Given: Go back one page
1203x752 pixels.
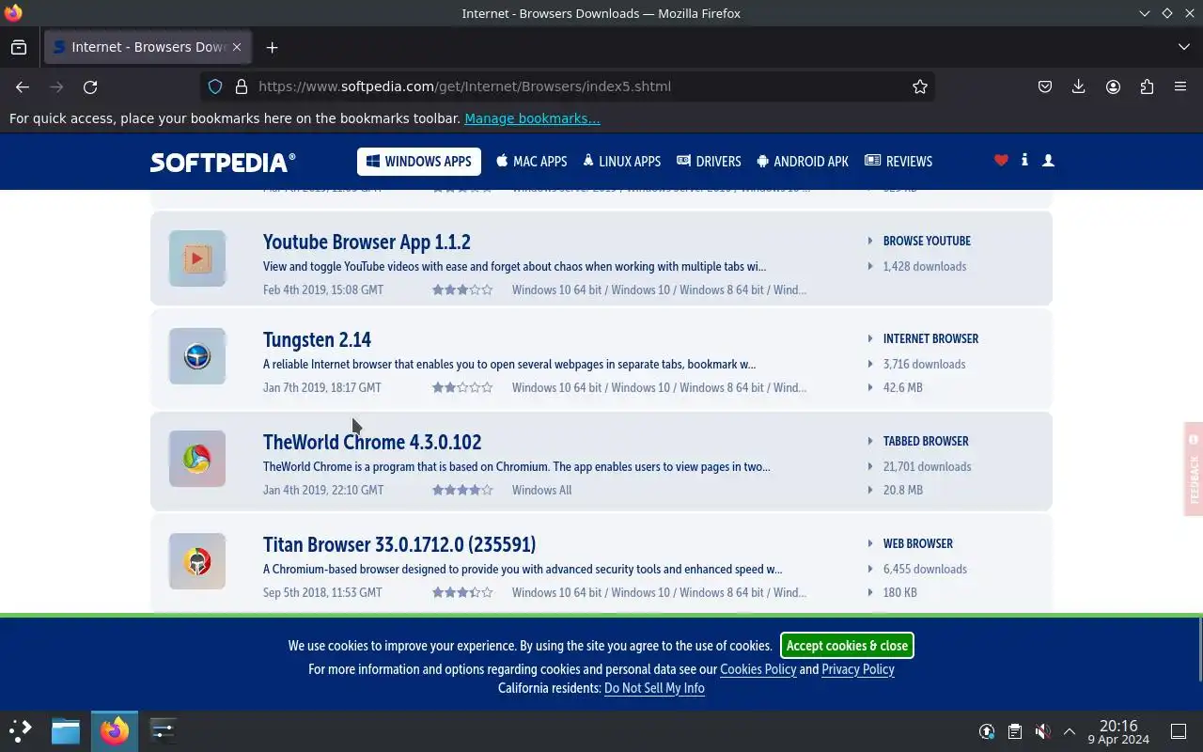Looking at the screenshot, I should pyautogui.click(x=23, y=86).
